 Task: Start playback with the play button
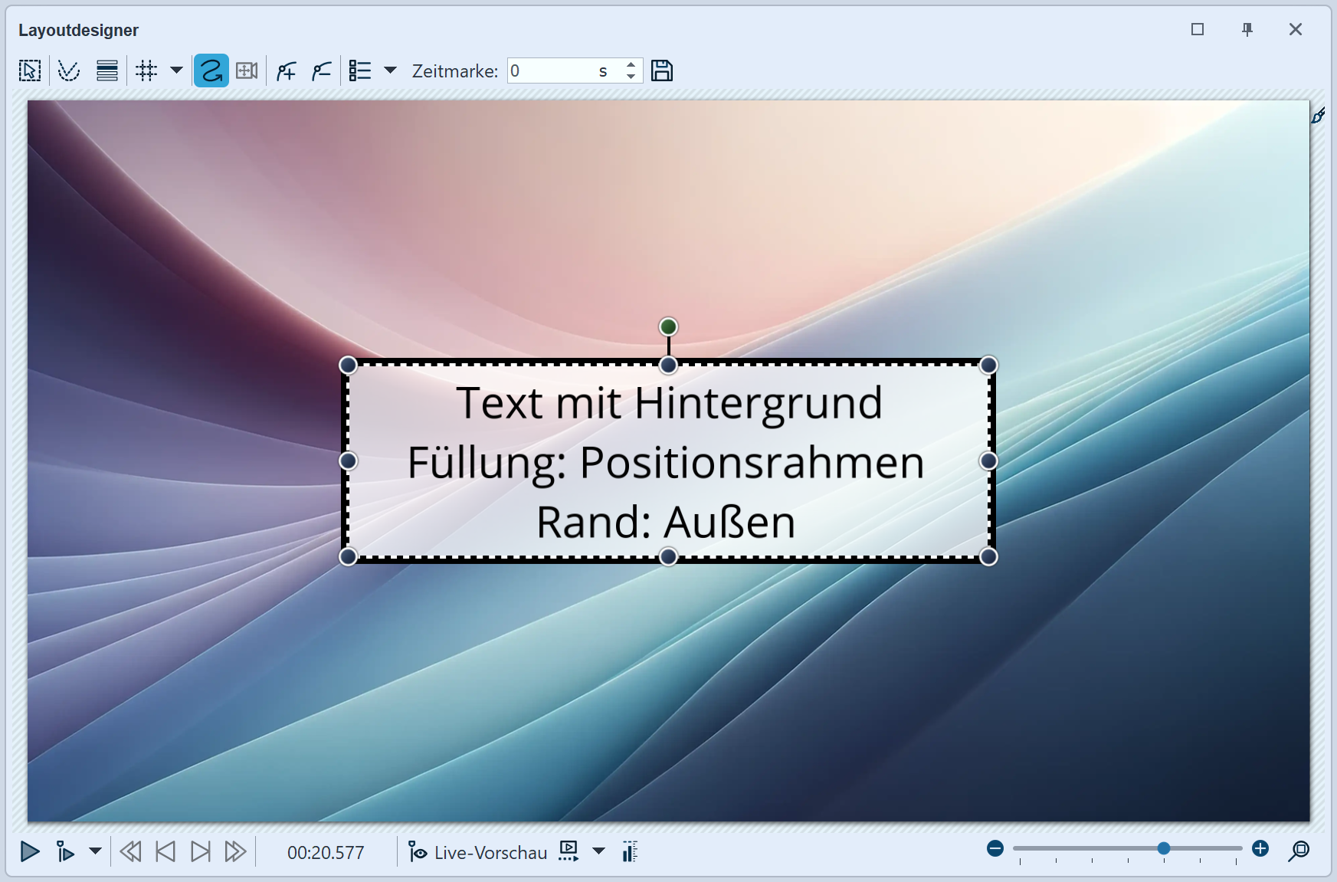point(29,851)
